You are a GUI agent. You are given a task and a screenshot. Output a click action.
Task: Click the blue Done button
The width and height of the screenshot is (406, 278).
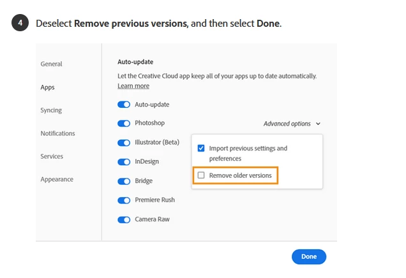pos(309,256)
